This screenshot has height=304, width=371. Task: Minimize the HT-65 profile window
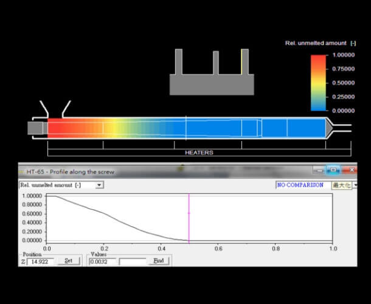[x=320, y=170]
